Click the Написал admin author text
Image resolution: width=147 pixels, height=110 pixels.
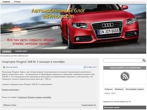(x=11, y=67)
